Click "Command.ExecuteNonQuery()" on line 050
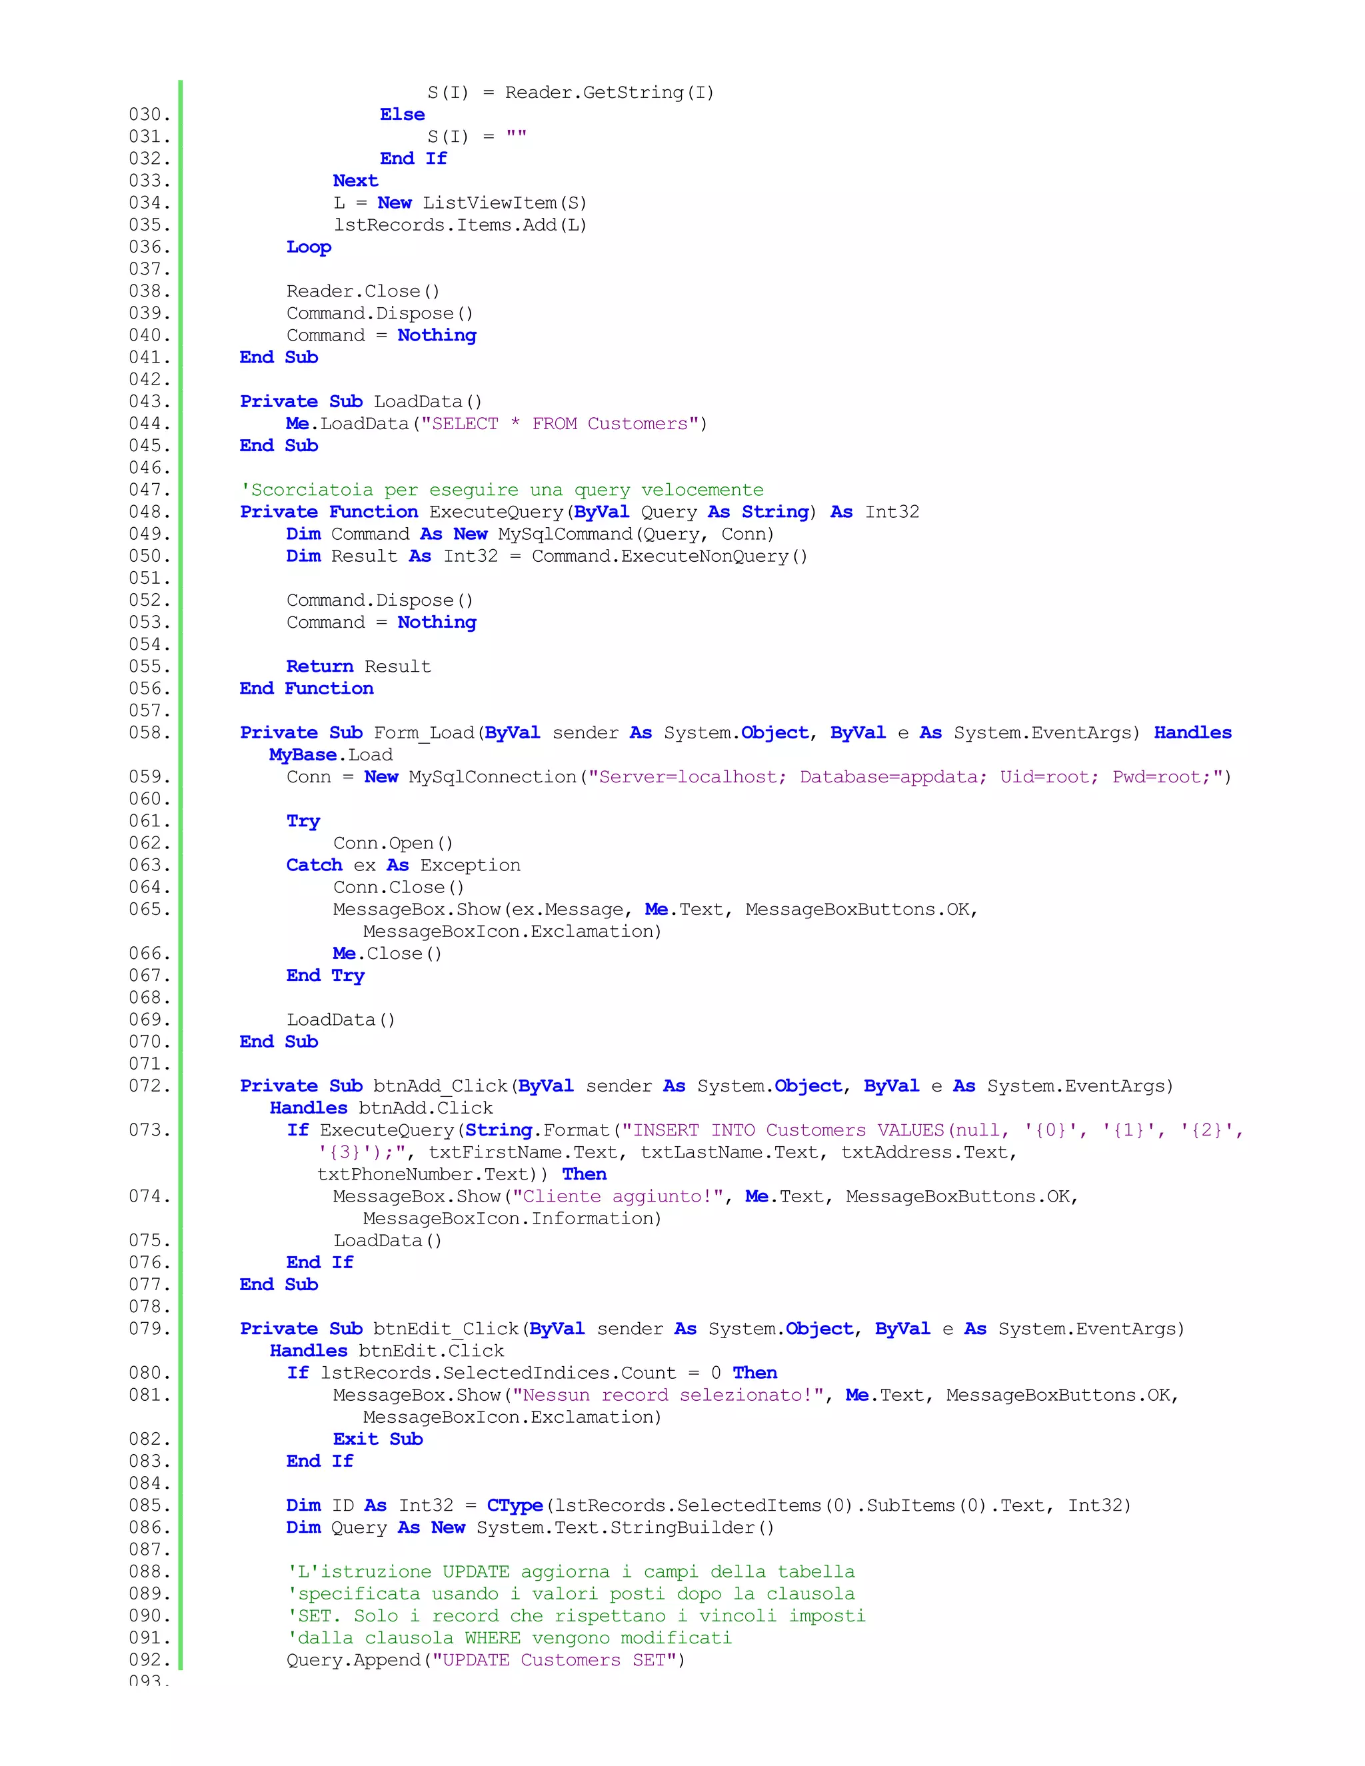Screen dimensions: 1365x1766 [x=670, y=556]
